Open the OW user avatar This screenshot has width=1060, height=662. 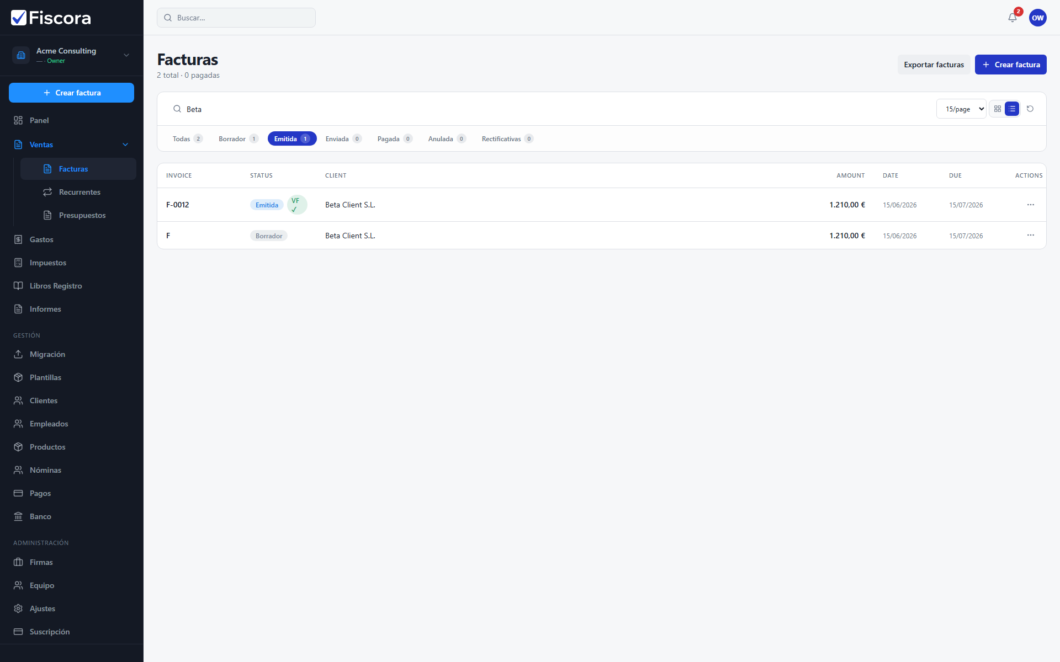pos(1037,18)
